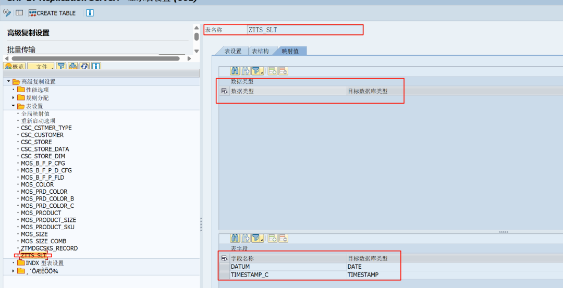
Task: Select MOS_PRODUCT_SIZE table in tree
Action: pyautogui.click(x=48, y=220)
